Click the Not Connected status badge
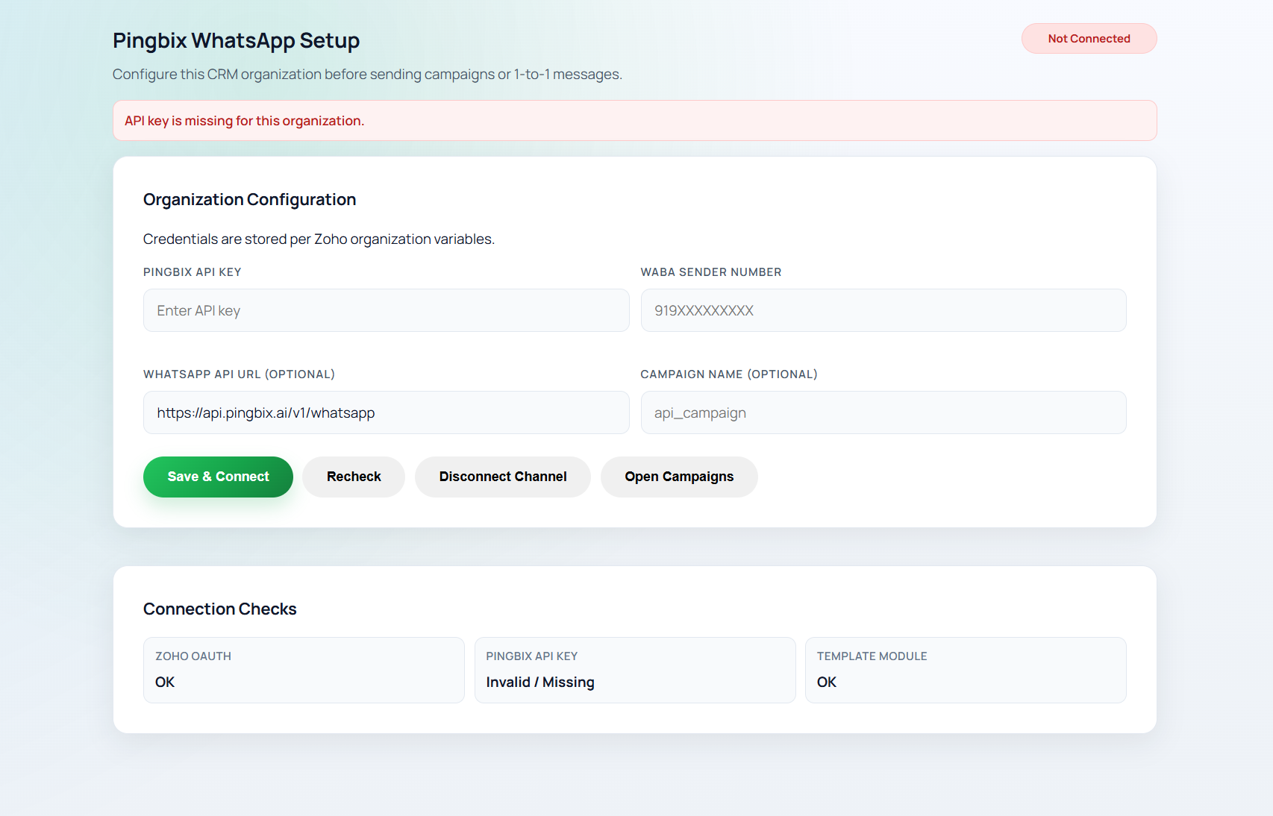The image size is (1273, 816). [x=1089, y=38]
